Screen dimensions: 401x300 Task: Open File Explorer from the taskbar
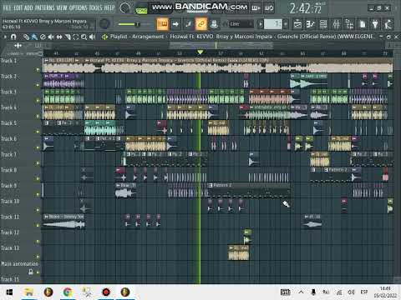coord(28,292)
